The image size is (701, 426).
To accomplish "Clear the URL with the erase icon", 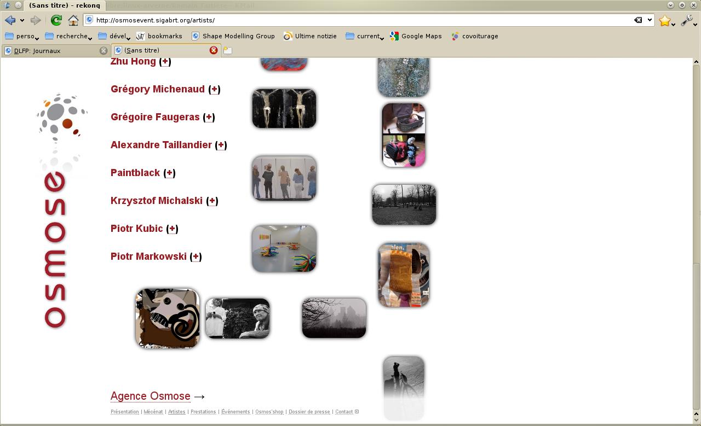I will tap(638, 20).
